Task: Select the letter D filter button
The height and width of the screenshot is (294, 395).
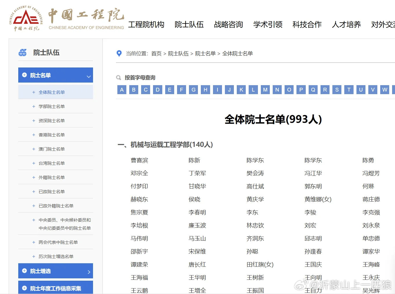Action: (x=158, y=90)
